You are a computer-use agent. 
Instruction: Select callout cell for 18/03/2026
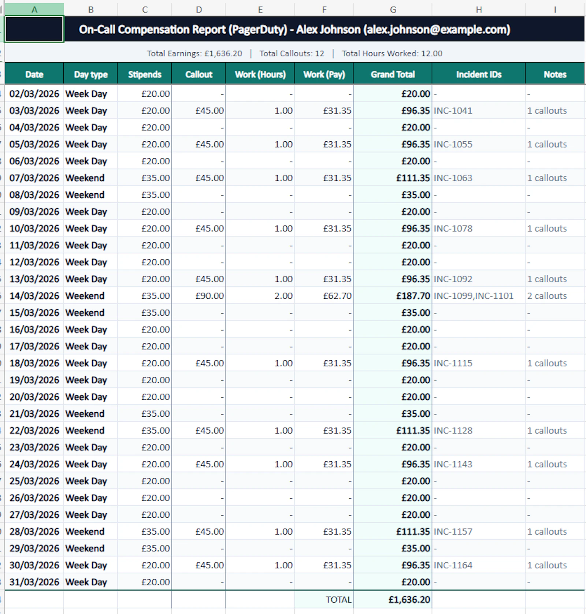199,363
